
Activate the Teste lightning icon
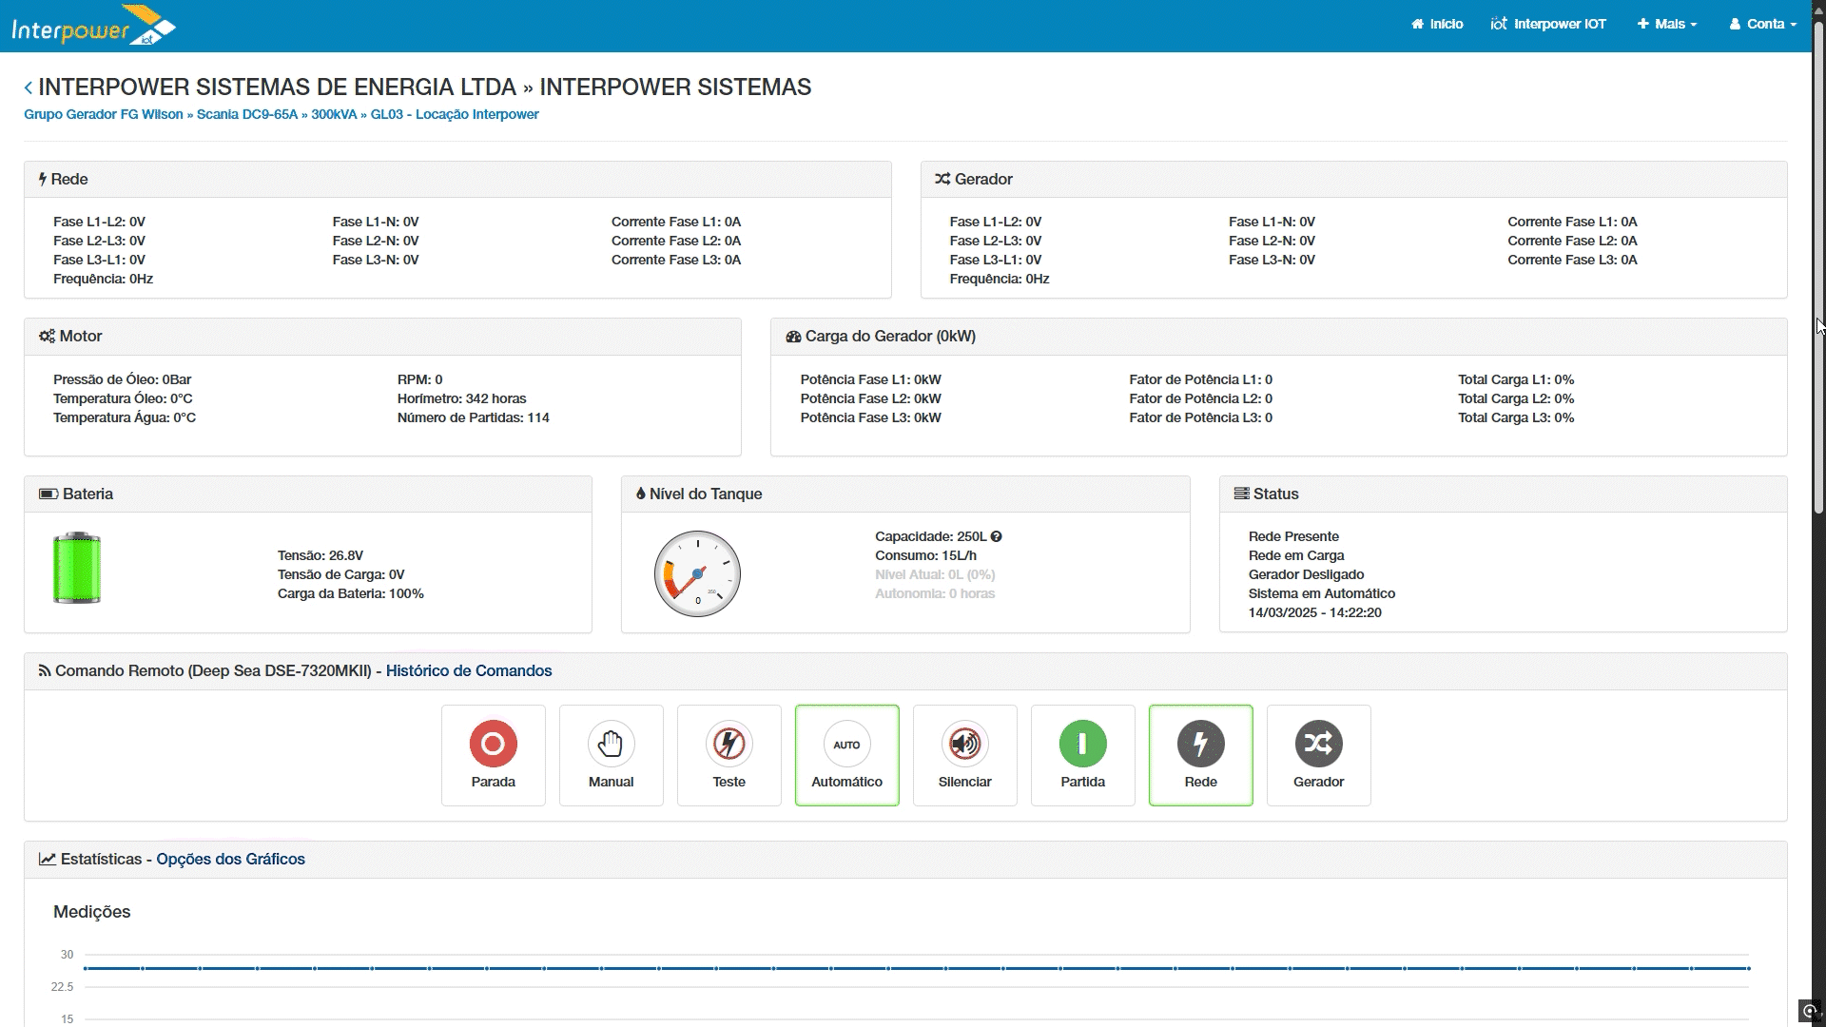[728, 745]
